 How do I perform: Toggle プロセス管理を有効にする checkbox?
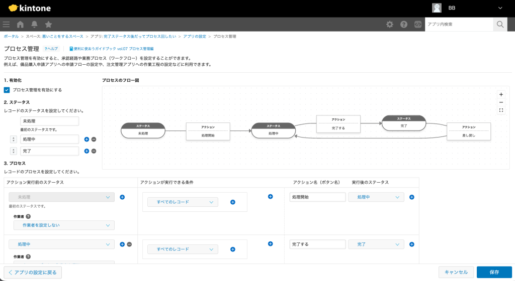tap(7, 90)
